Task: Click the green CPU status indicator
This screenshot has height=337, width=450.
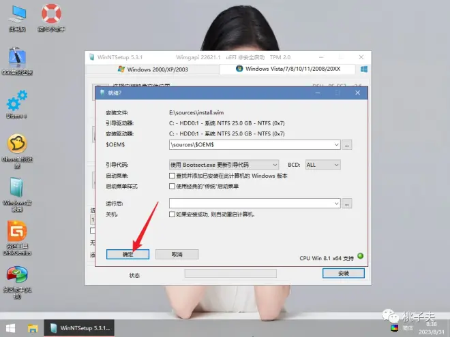Action: [x=360, y=256]
